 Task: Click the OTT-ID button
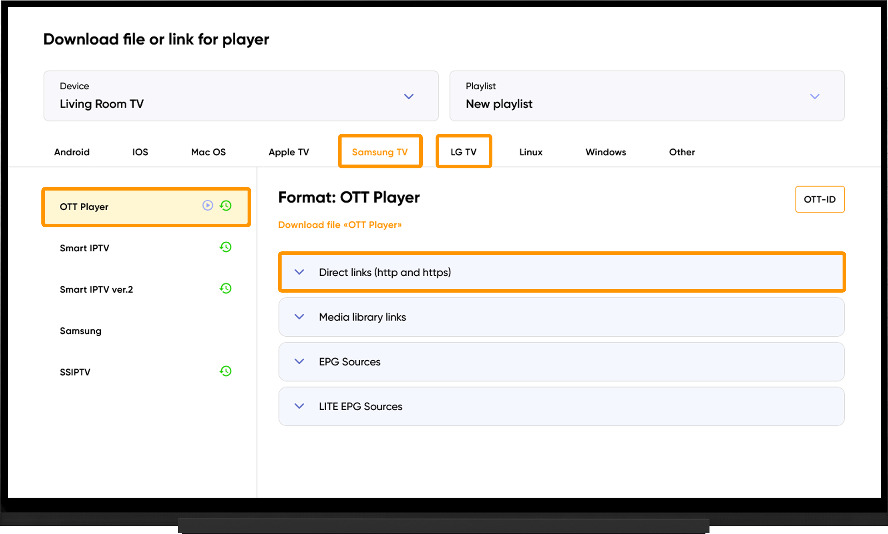point(820,199)
